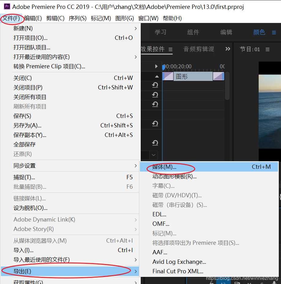Switch to the 组件 workspace
Screen dimensions: 281x284
[x=193, y=32]
